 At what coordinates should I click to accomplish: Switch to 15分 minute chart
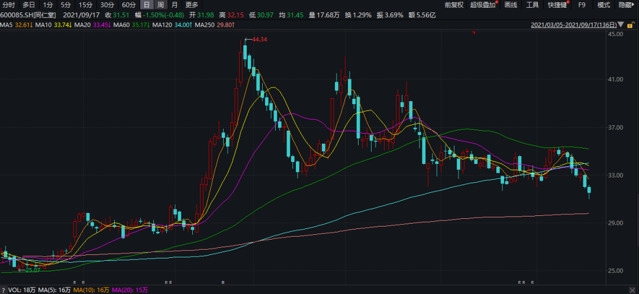click(86, 5)
